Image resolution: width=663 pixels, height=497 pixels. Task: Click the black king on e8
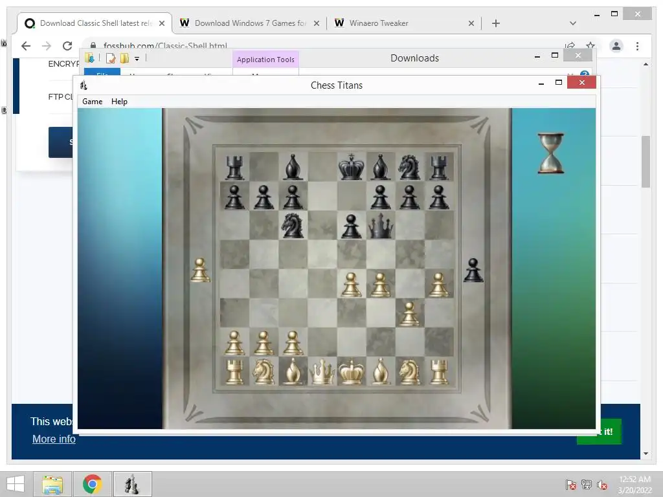[x=352, y=166]
